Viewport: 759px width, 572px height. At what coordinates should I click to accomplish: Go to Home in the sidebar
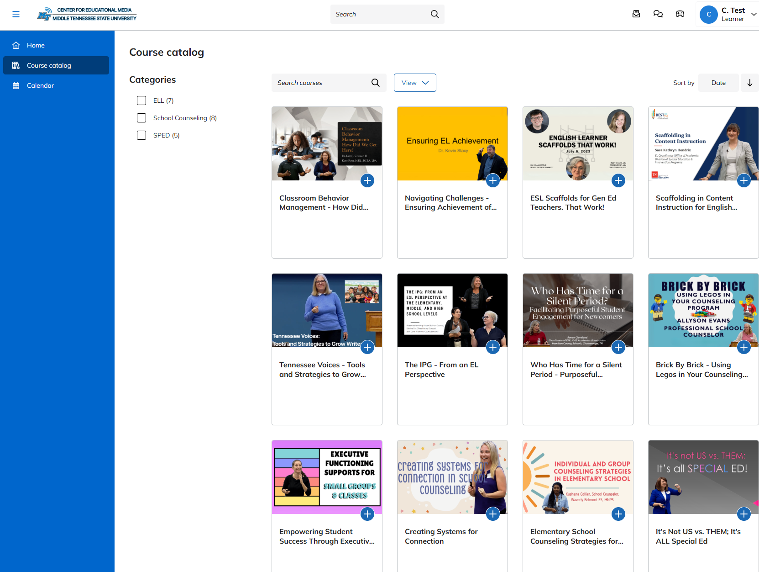[36, 45]
